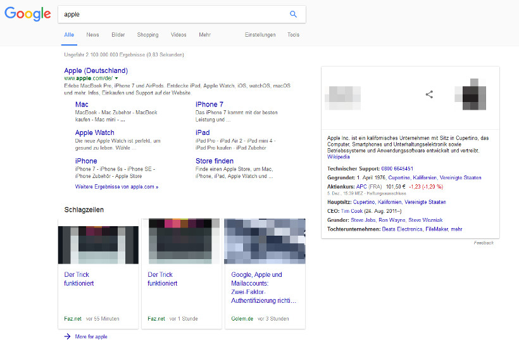
Task: Open the Mehr dropdown menu
Action: coord(204,35)
